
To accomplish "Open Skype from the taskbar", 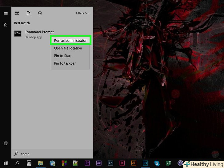I will pos(157,163).
